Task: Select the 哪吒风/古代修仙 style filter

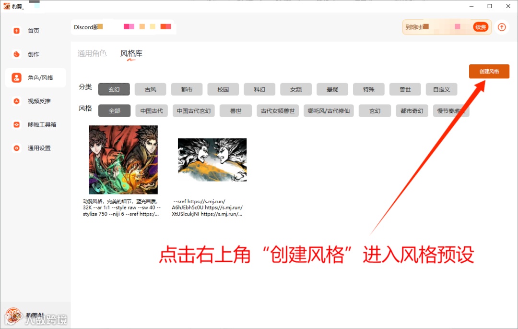Action: point(329,111)
